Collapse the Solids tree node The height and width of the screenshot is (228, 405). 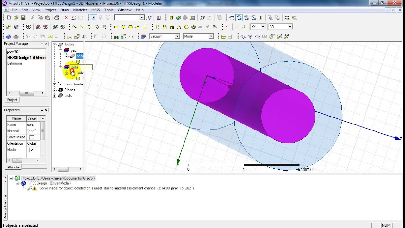pyautogui.click(x=54, y=45)
